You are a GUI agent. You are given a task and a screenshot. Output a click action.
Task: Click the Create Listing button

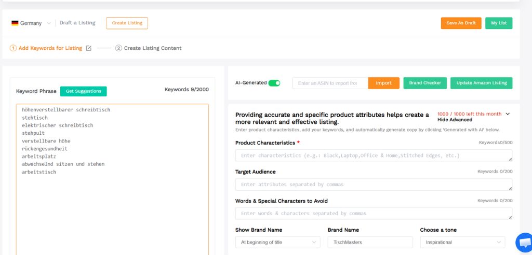pyautogui.click(x=127, y=23)
